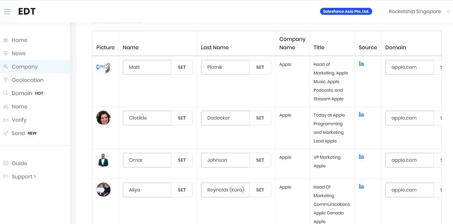The width and height of the screenshot is (453, 224).
Task: Edit apple.com domain field in Clotilde's row
Action: point(410,118)
